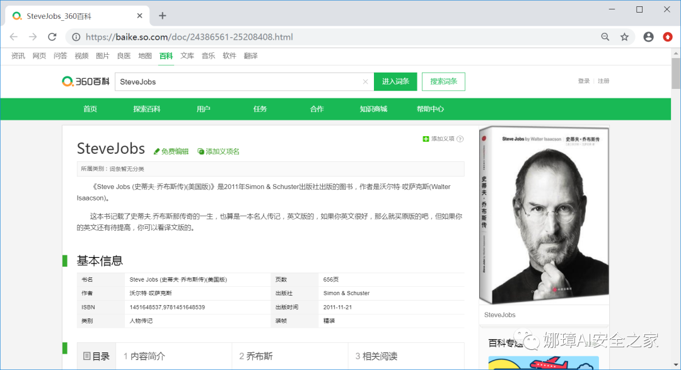The height and width of the screenshot is (370, 681).
Task: Open the 良医 top navigation item
Action: click(124, 55)
